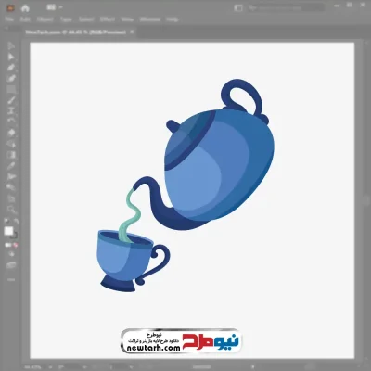Set fill to None in toolbar
Image resolution: width=371 pixels, height=371 pixels.
(16, 245)
